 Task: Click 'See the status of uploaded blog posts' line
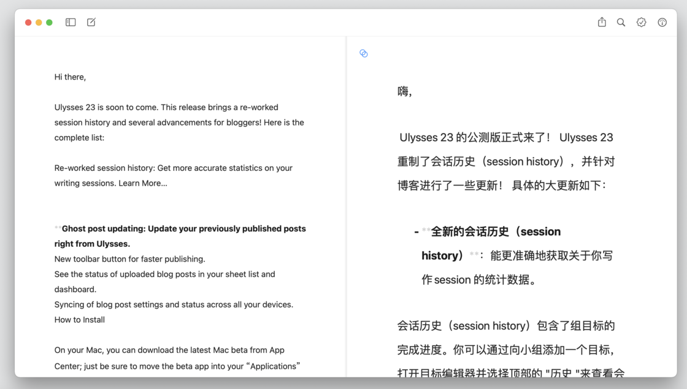tap(165, 274)
